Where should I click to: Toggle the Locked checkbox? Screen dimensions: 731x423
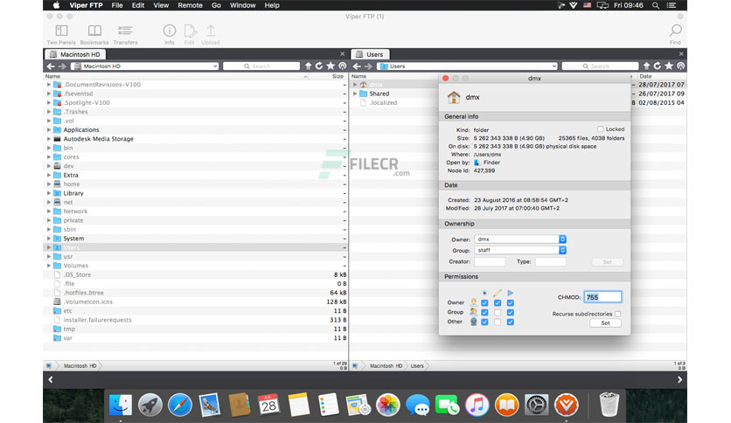(x=601, y=129)
